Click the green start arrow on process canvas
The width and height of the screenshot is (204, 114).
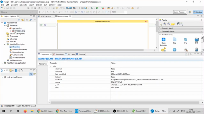[x=41, y=25]
